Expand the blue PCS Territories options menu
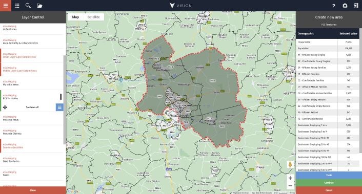 click(x=59, y=107)
